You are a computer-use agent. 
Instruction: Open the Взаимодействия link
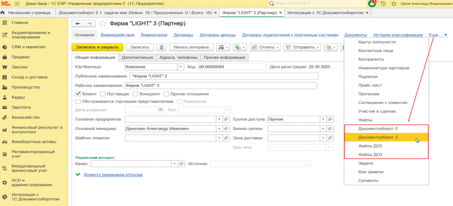pos(118,35)
